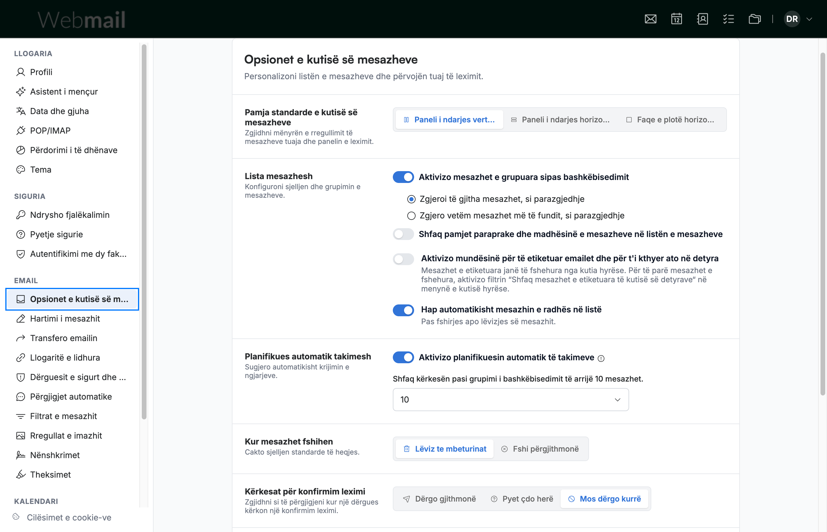The width and height of the screenshot is (827, 532).
Task: Select Zgjeroi të gjitha mesazhet radio button
Action: (x=411, y=199)
